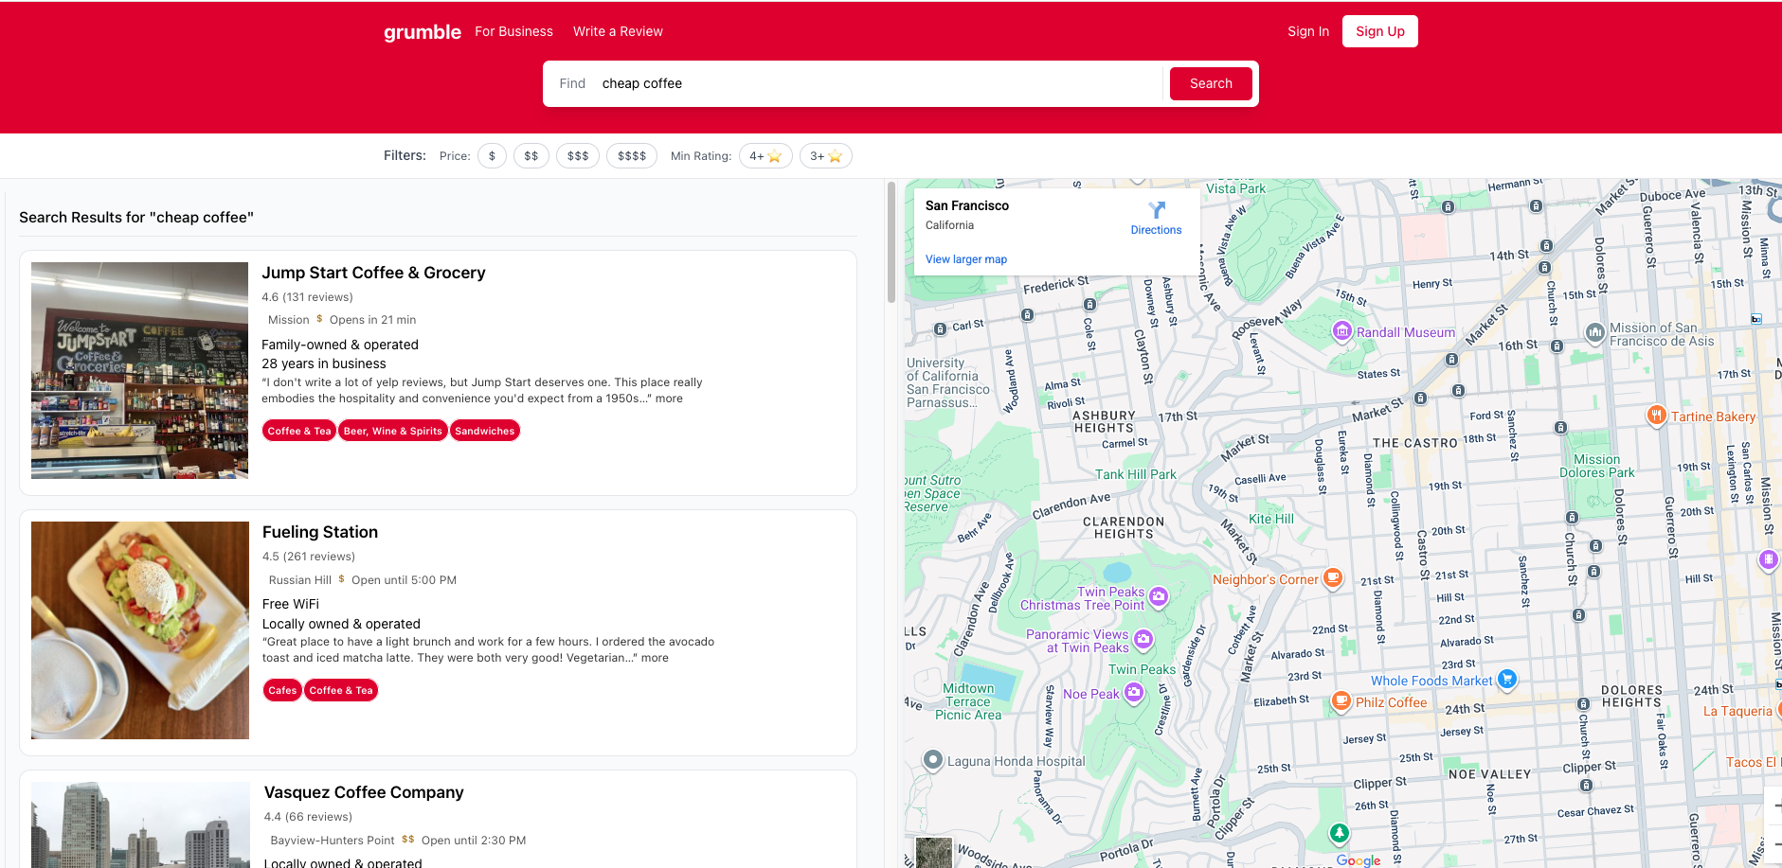Click Randall Museum map marker
Screen dimensions: 1782x868
click(x=1341, y=330)
